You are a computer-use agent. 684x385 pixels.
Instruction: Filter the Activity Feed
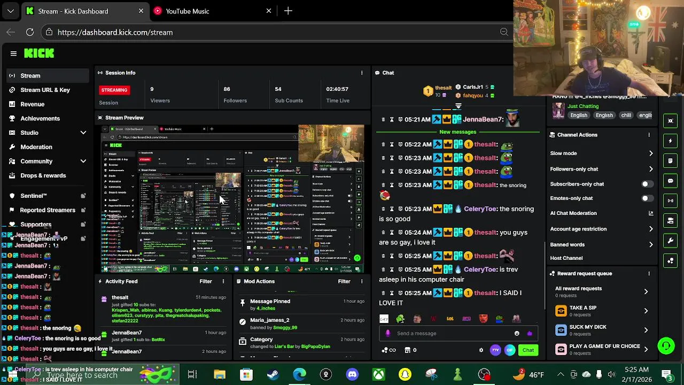[x=206, y=281]
